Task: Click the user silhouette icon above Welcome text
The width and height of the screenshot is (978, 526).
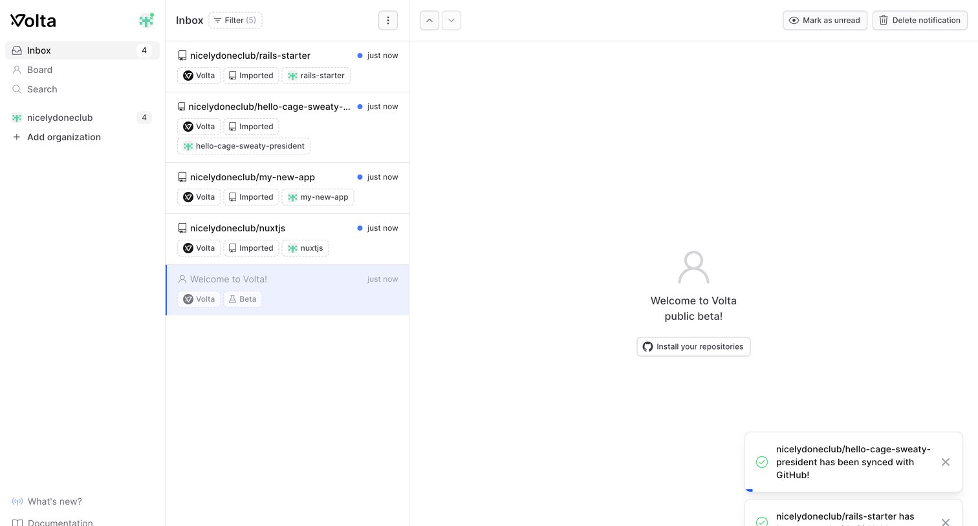Action: [x=693, y=268]
